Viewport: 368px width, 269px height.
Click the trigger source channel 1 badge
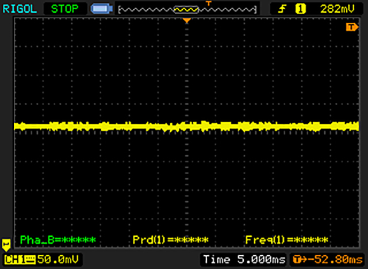300,9
